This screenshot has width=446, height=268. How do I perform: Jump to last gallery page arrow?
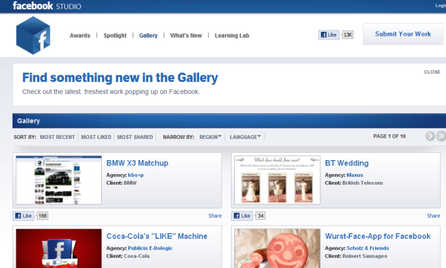tap(441, 136)
